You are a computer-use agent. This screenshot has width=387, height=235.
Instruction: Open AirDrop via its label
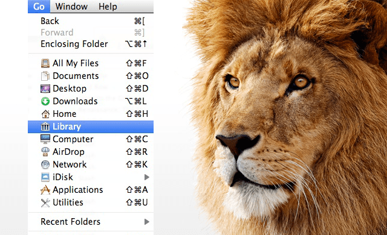pos(68,152)
